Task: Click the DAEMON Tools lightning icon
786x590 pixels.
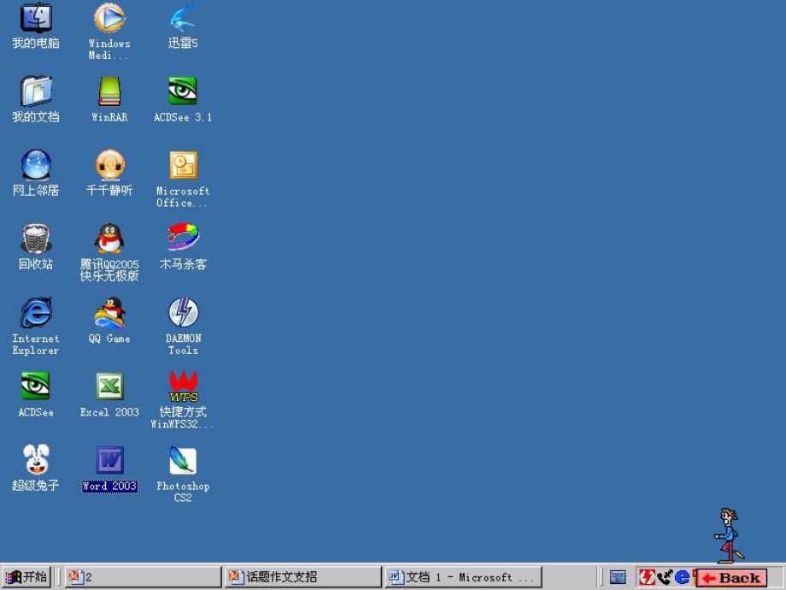Action: pyautogui.click(x=184, y=312)
